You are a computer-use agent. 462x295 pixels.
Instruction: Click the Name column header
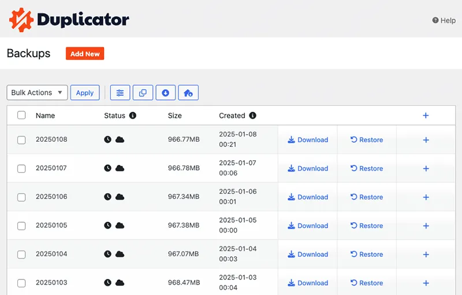pos(46,116)
